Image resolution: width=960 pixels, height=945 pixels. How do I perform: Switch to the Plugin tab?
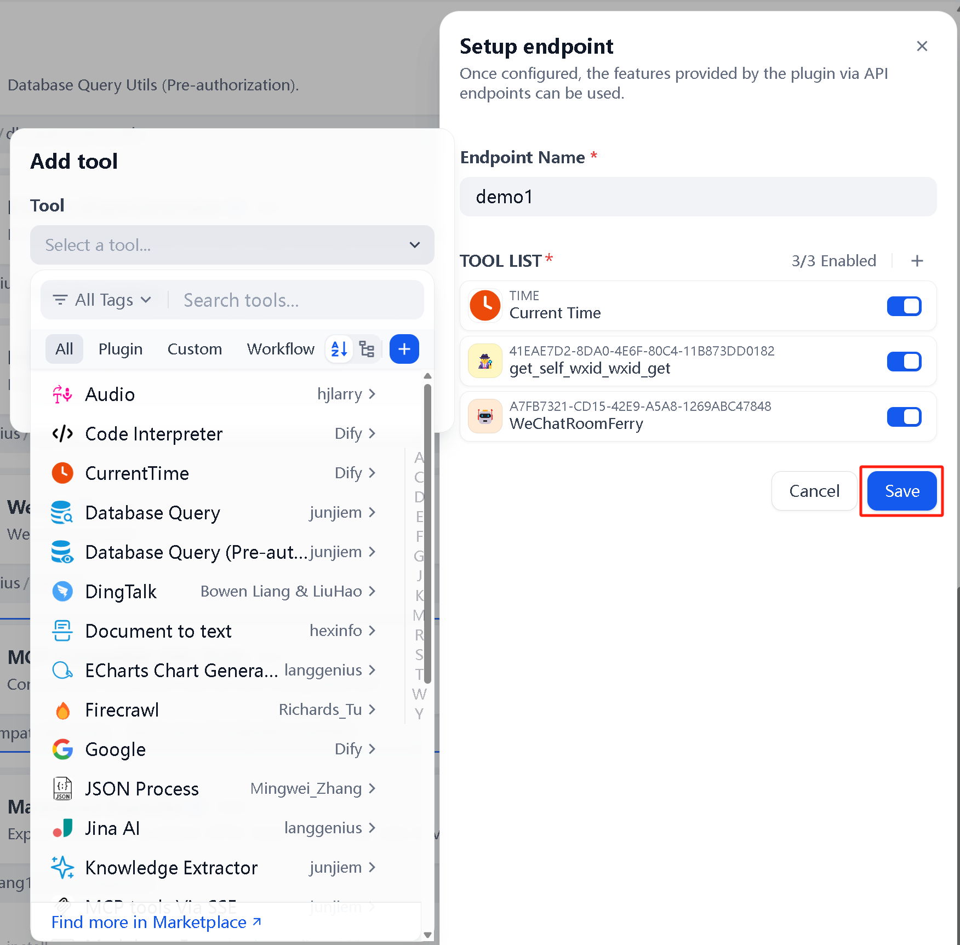(121, 349)
